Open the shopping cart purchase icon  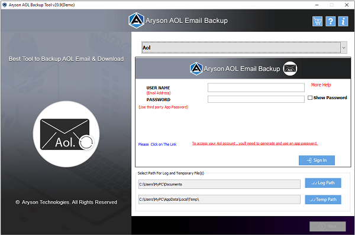(x=317, y=21)
